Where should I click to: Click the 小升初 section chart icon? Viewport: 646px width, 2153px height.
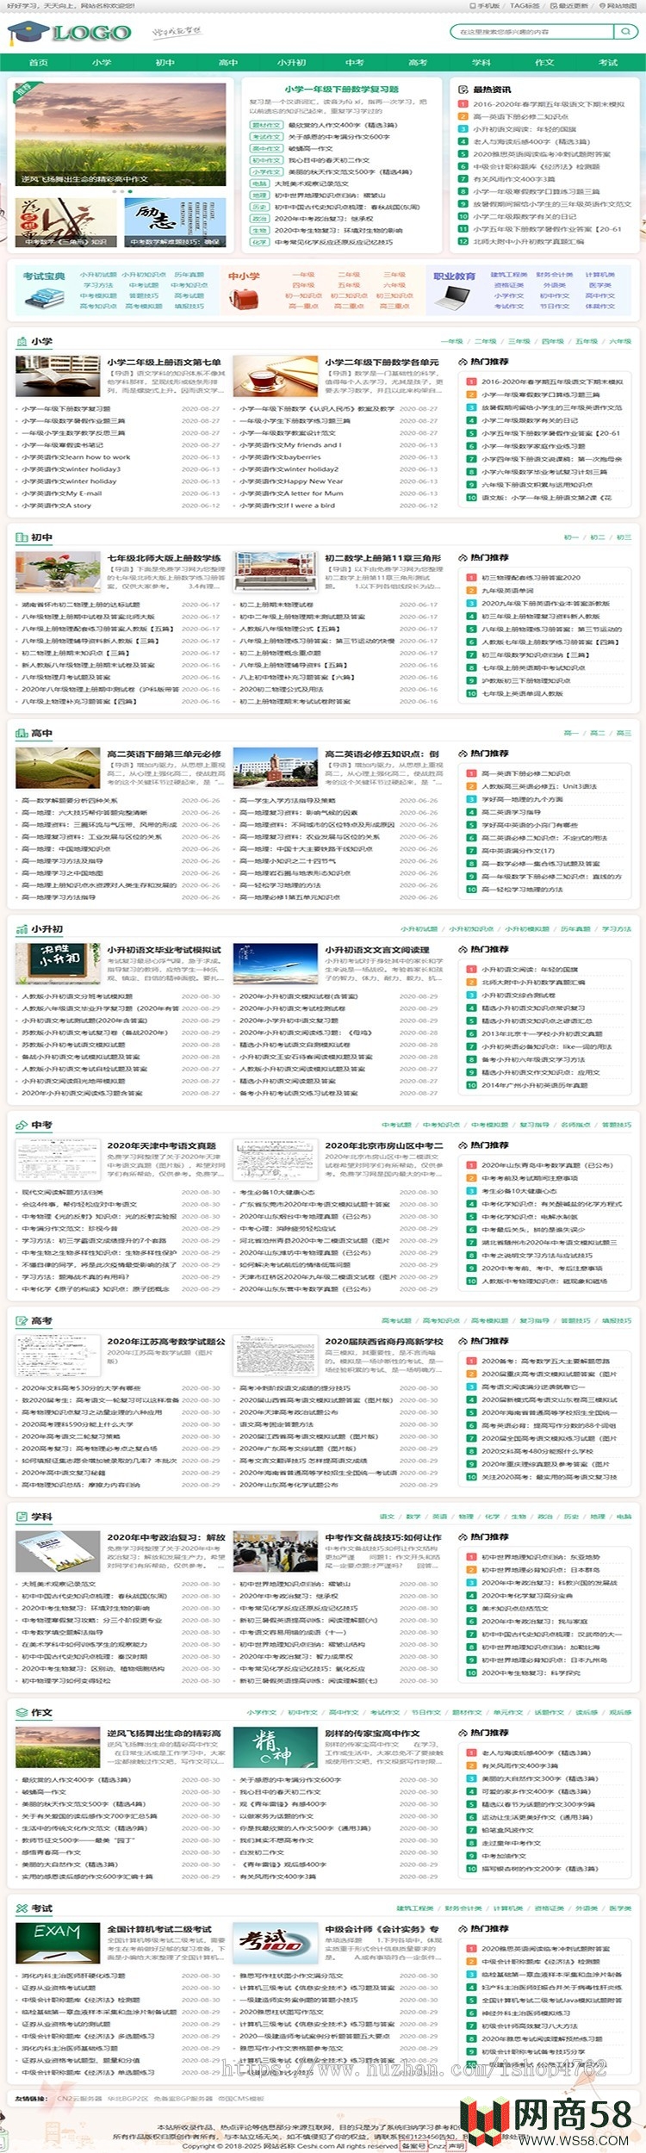[x=22, y=929]
